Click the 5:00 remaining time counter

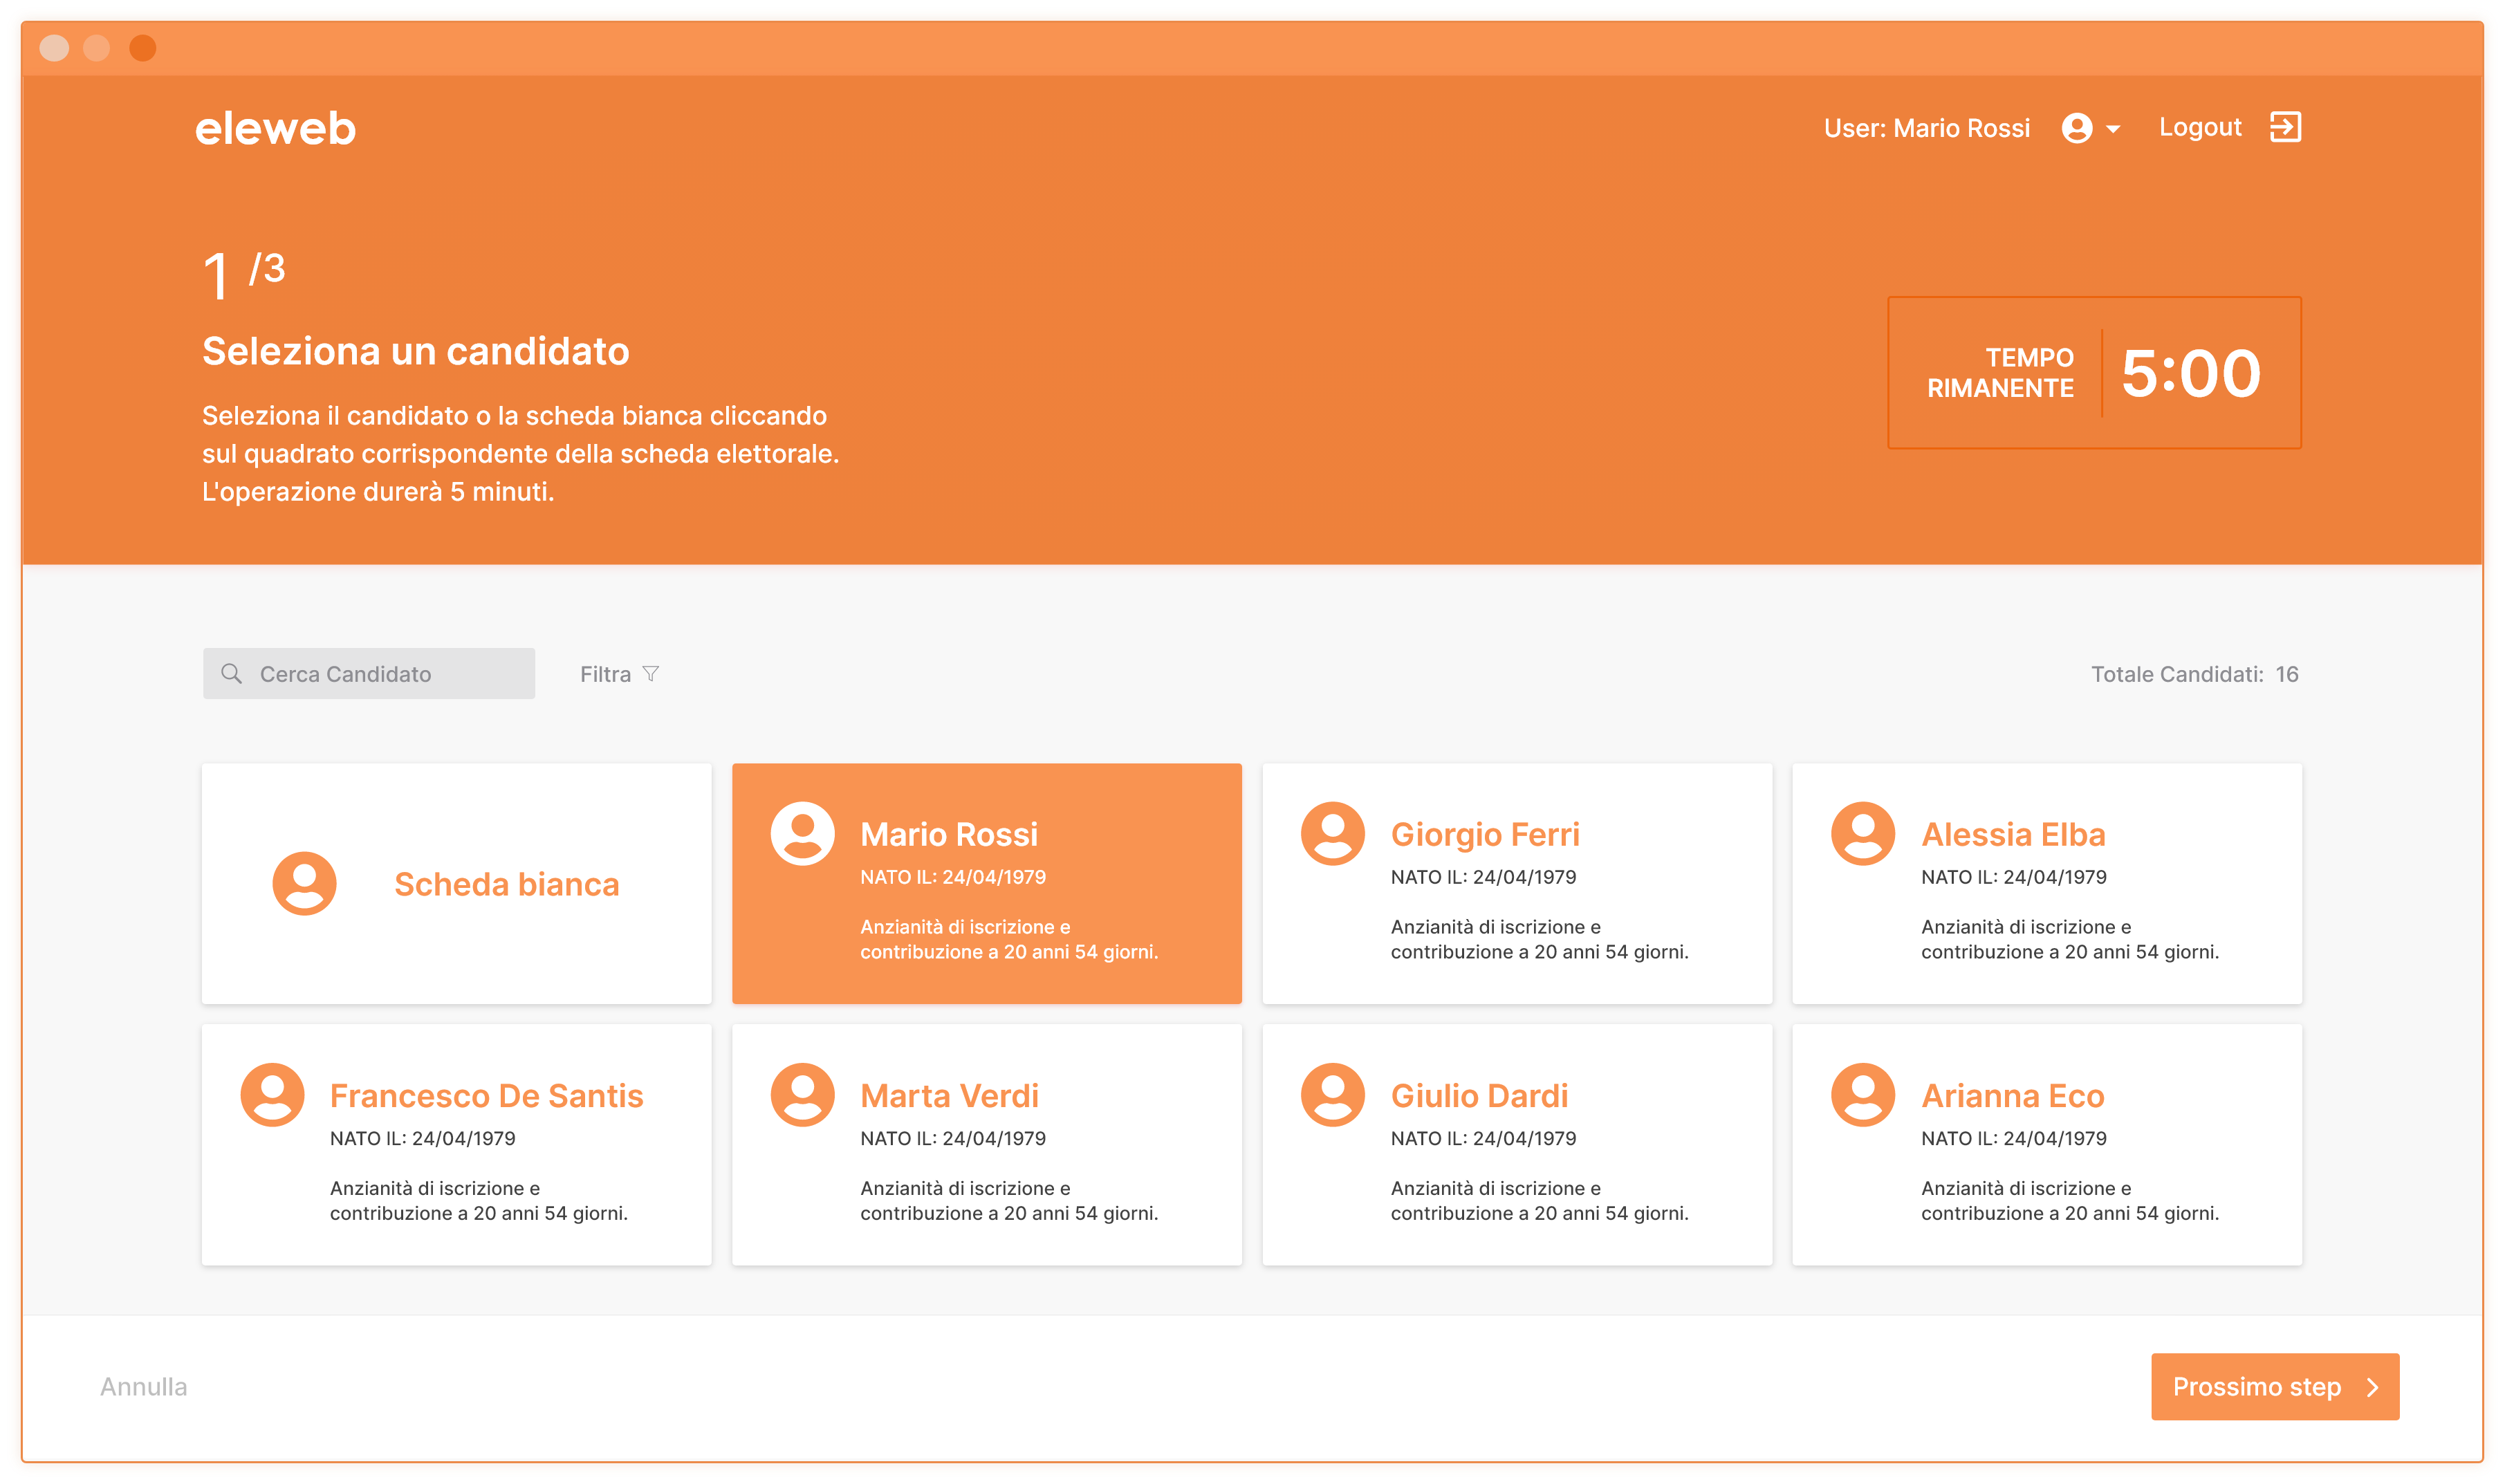[2190, 373]
